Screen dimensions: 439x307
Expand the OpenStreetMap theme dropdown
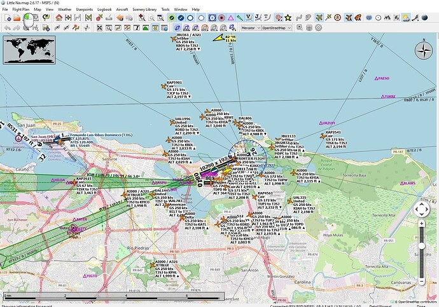click(276, 28)
